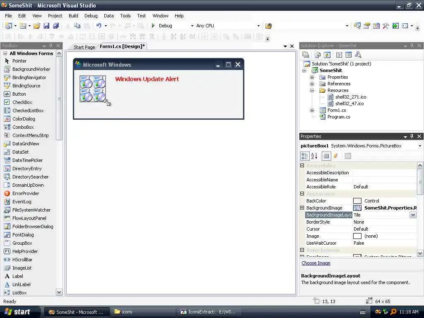Click Show All Files icon in Solution Explorer
Image resolution: width=424 pixels, height=318 pixels.
(318, 55)
